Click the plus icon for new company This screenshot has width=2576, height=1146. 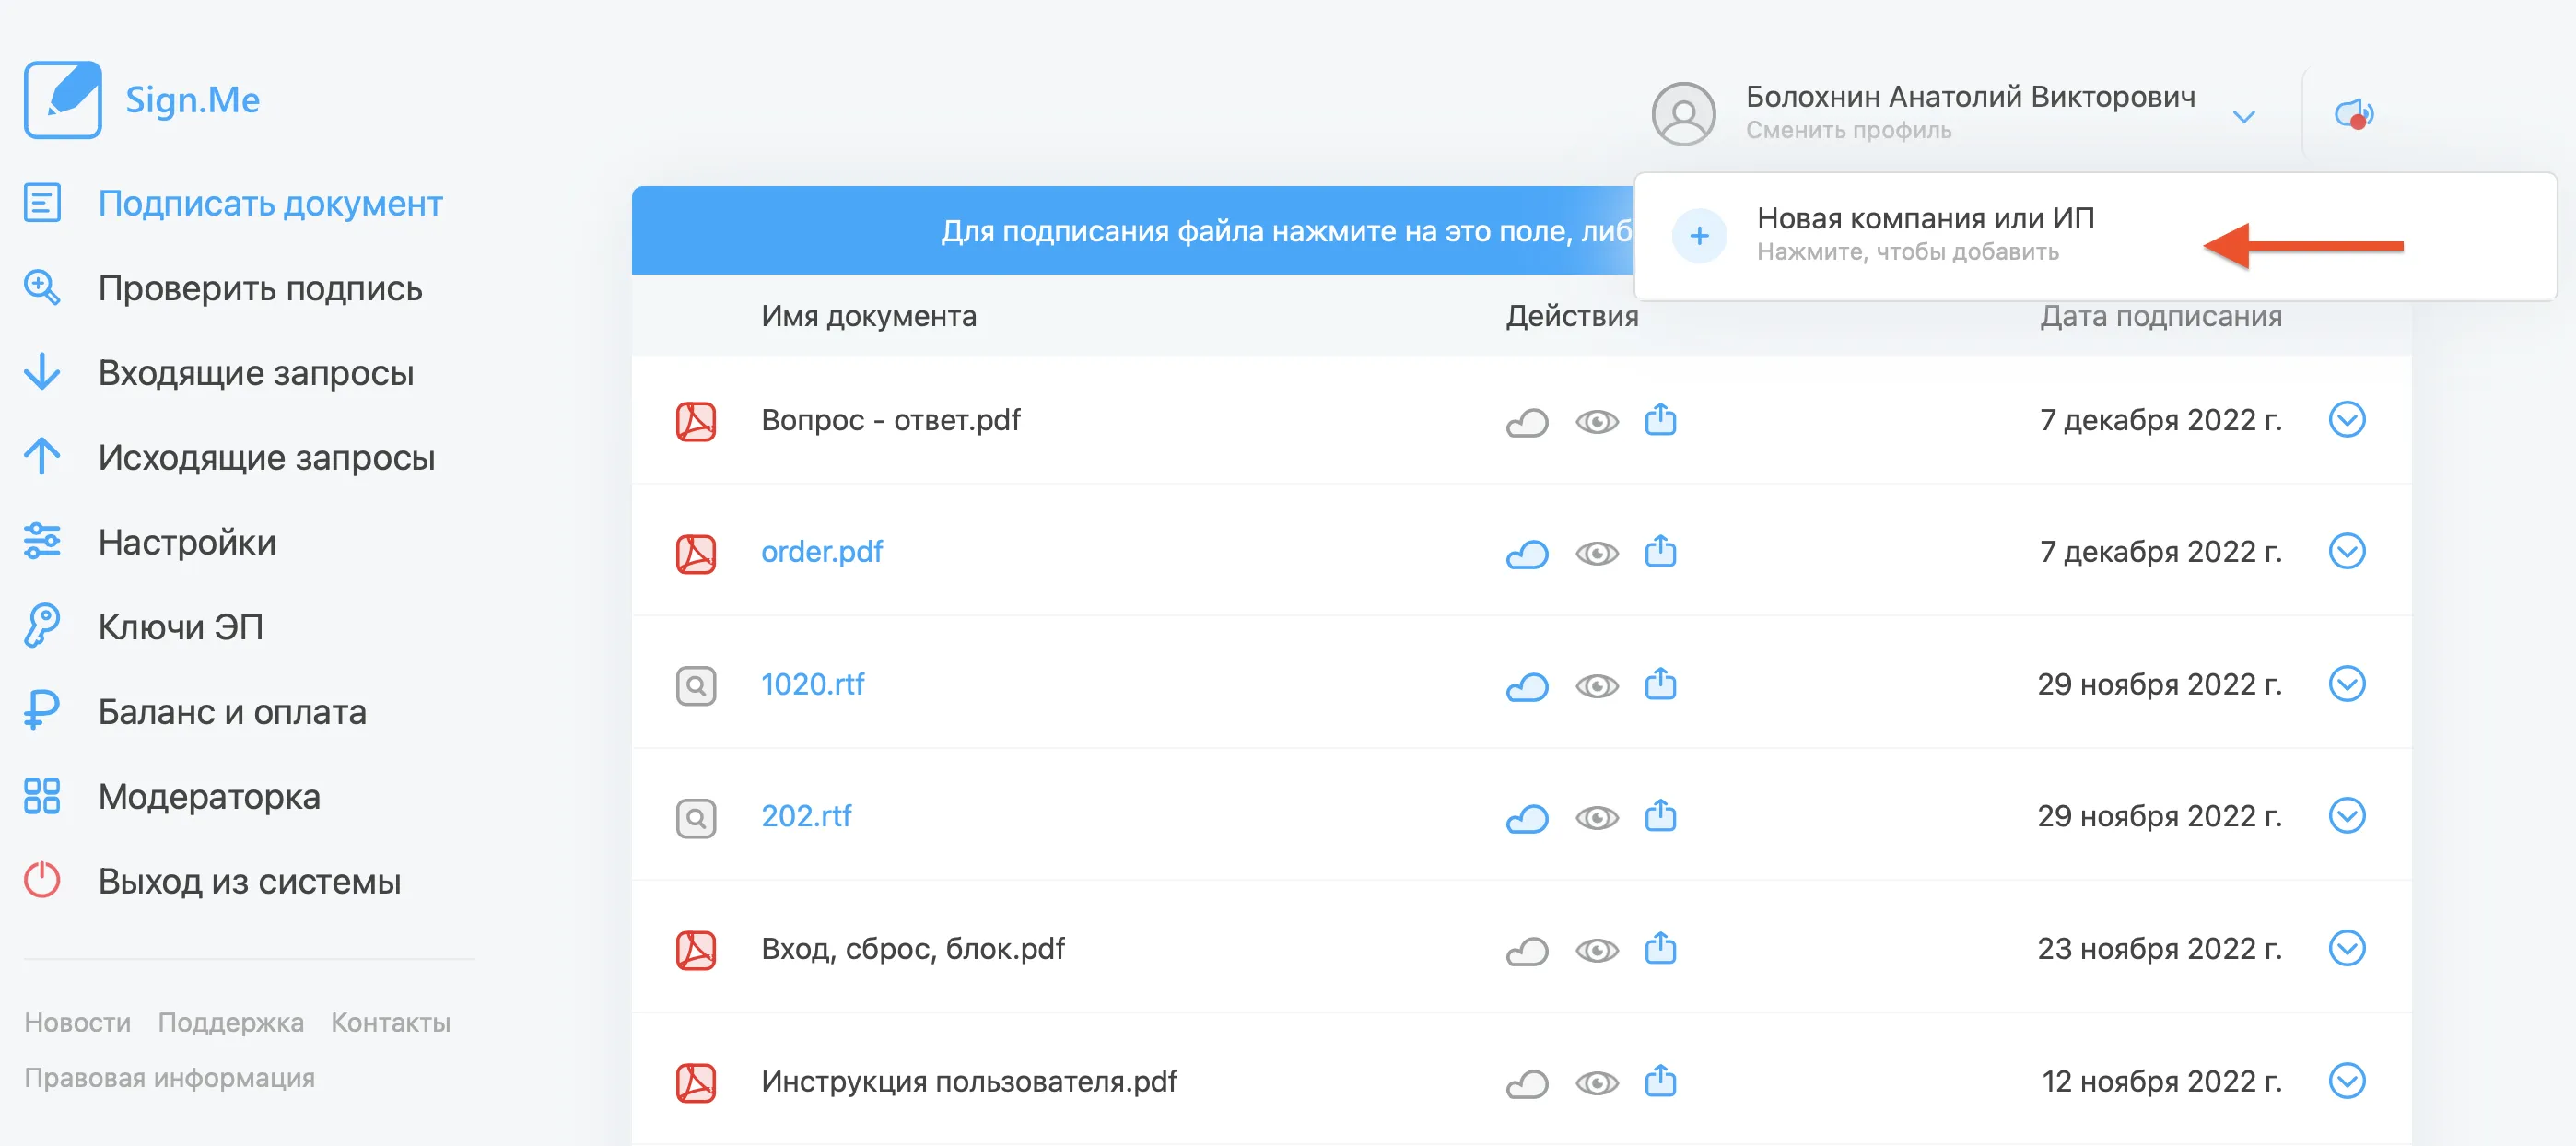coord(1699,236)
